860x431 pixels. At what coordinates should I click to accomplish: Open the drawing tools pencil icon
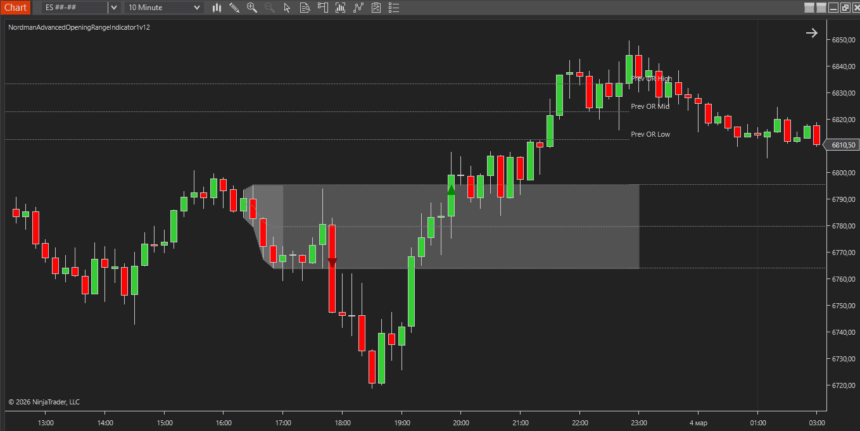[x=234, y=8]
